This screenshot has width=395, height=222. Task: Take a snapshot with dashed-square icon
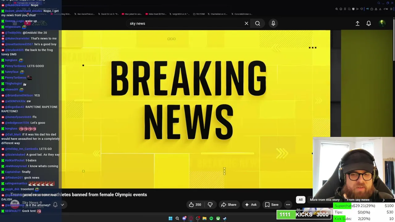click(349, 9)
